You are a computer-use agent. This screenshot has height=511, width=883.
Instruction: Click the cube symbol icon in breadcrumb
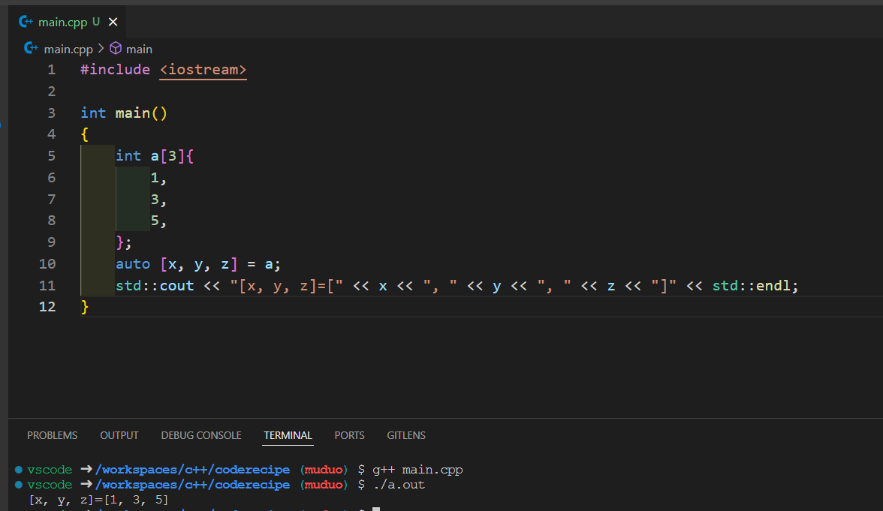pos(116,48)
